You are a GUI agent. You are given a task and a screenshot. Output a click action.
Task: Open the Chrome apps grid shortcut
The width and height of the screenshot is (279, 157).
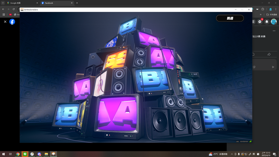point(4,15)
